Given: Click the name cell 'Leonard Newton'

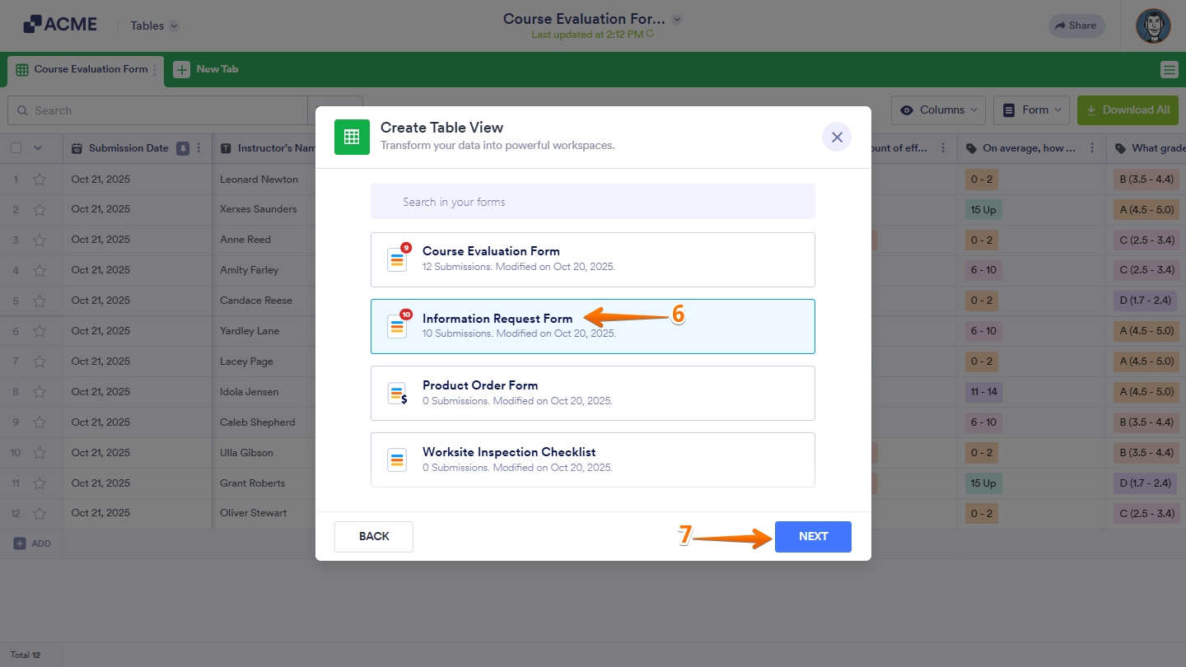Looking at the screenshot, I should (x=259, y=180).
